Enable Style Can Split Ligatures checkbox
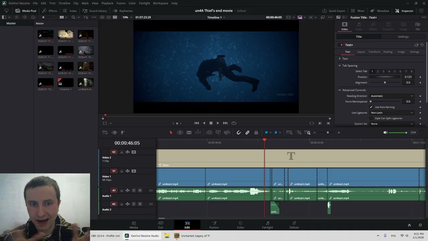The width and height of the screenshot is (428, 241). [371, 118]
